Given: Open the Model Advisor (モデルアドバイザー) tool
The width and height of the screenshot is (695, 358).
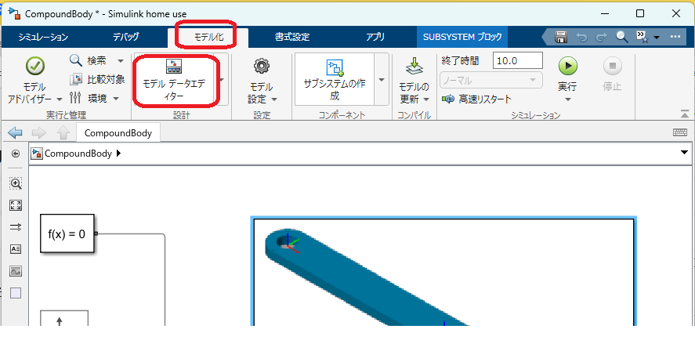Looking at the screenshot, I should (x=35, y=81).
